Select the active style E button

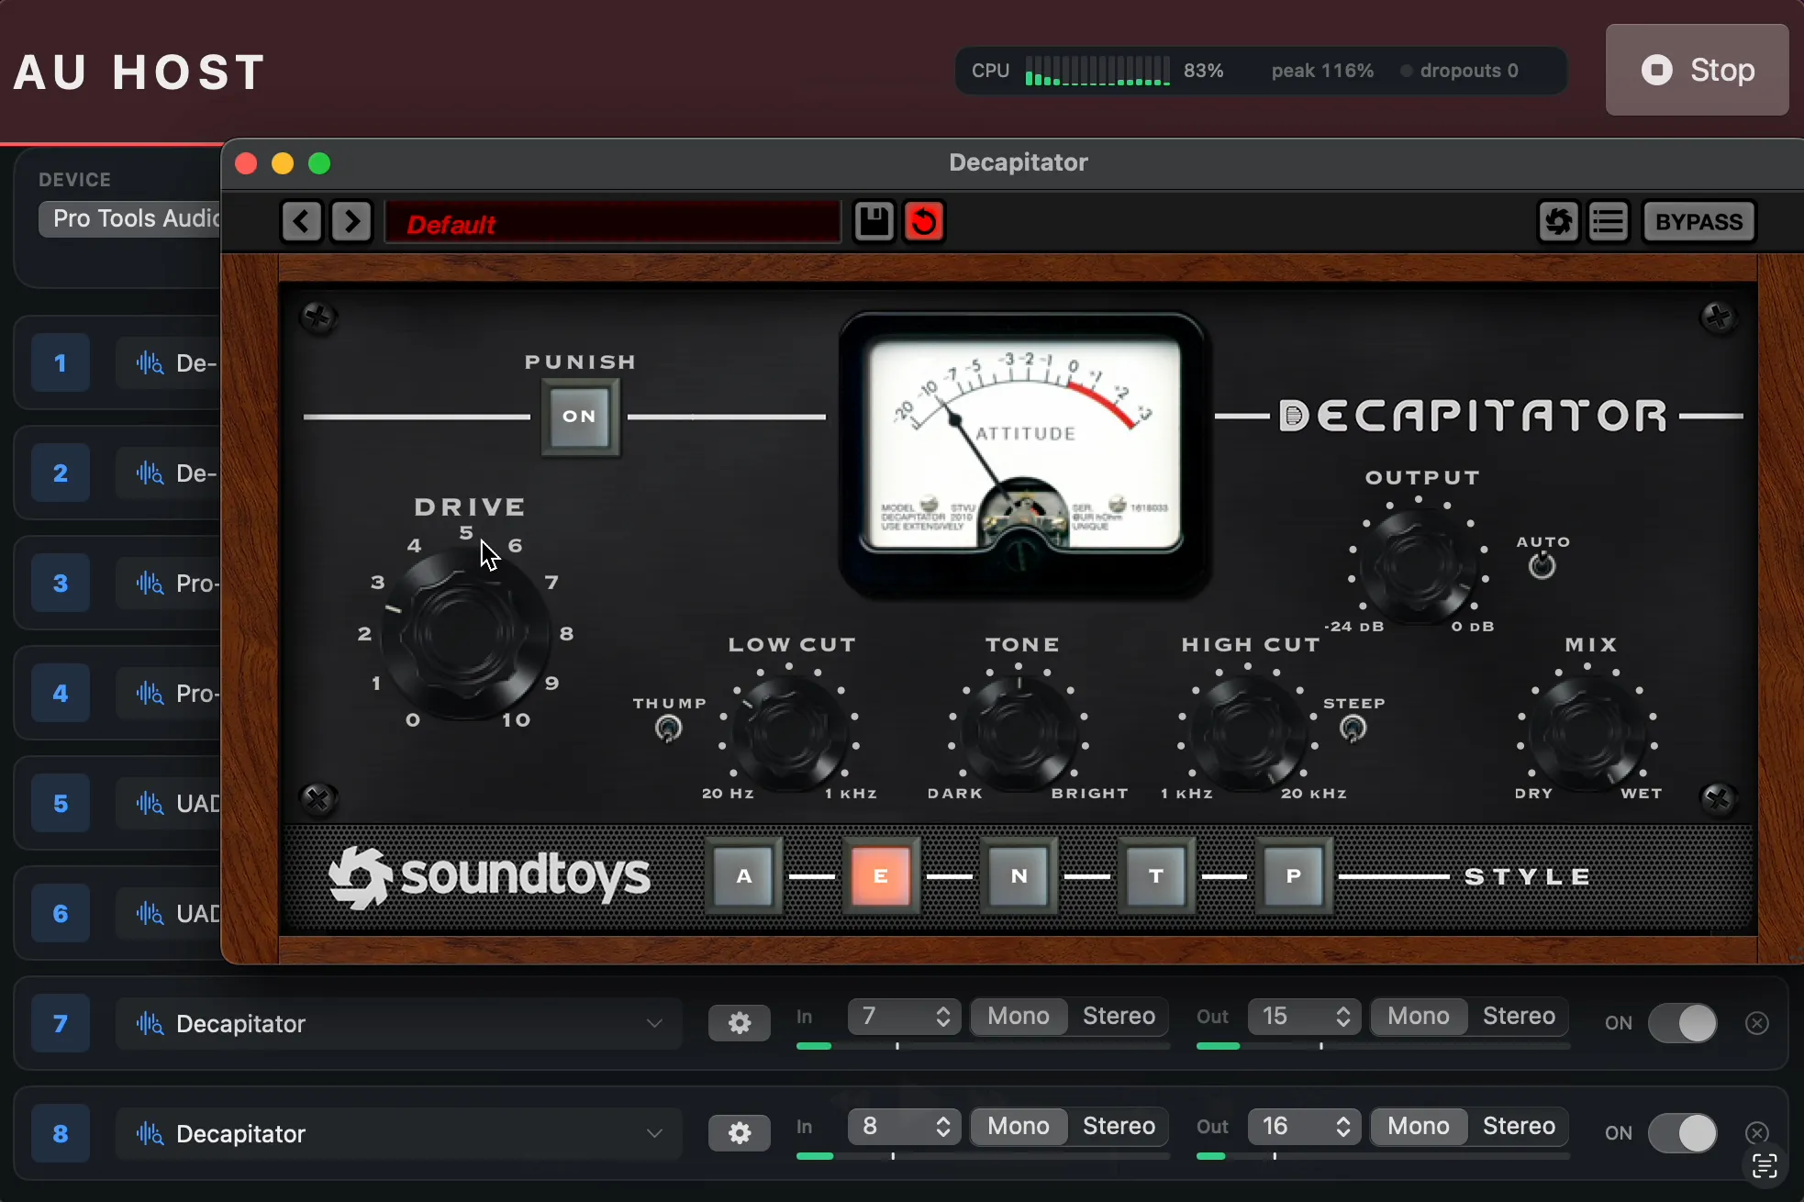coord(881,876)
